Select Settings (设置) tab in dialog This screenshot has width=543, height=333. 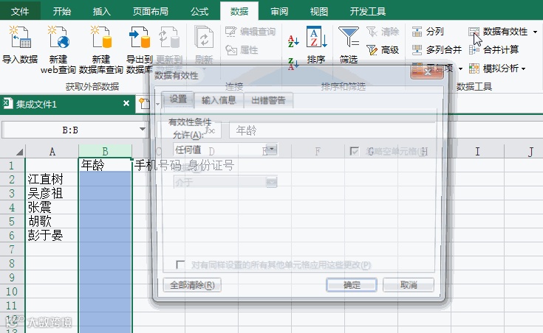click(178, 99)
